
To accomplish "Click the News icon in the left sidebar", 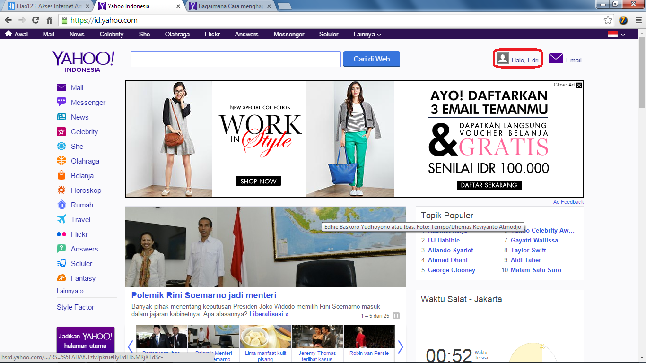I will 61,117.
